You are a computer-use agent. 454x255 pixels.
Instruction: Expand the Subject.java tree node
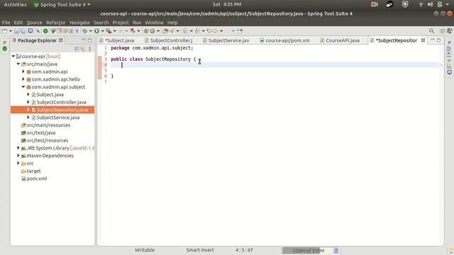tap(28, 94)
